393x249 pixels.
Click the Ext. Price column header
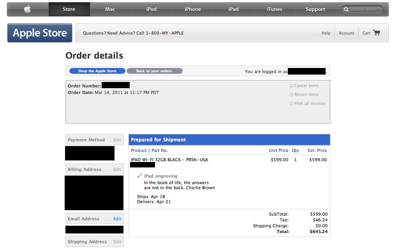coord(317,150)
